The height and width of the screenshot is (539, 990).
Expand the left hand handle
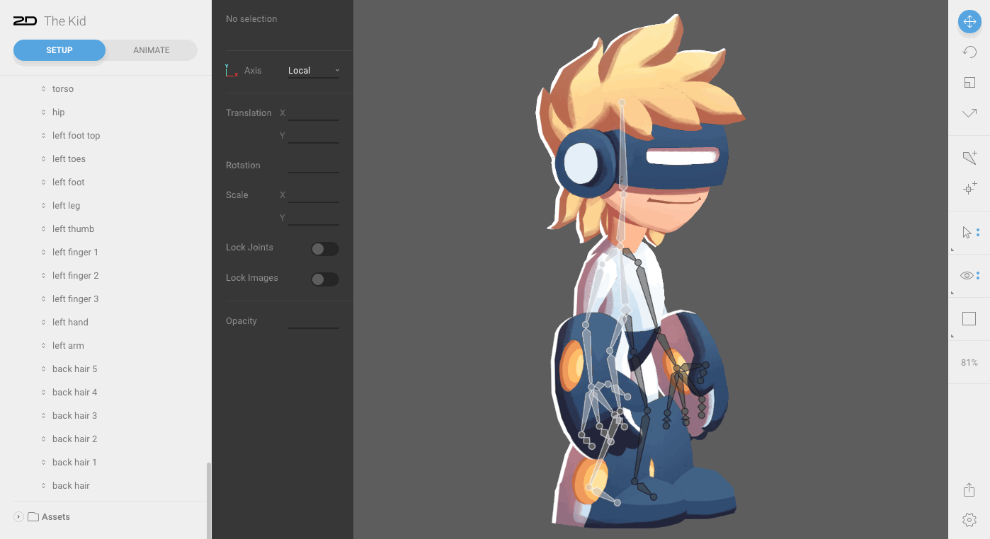[44, 323]
